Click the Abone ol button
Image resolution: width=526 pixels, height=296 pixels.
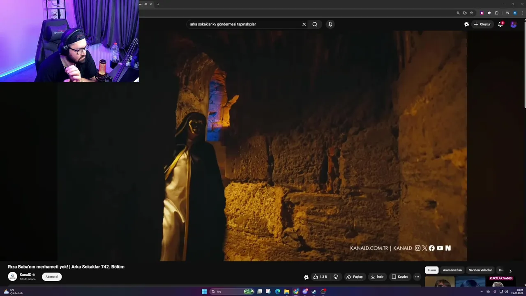52,277
